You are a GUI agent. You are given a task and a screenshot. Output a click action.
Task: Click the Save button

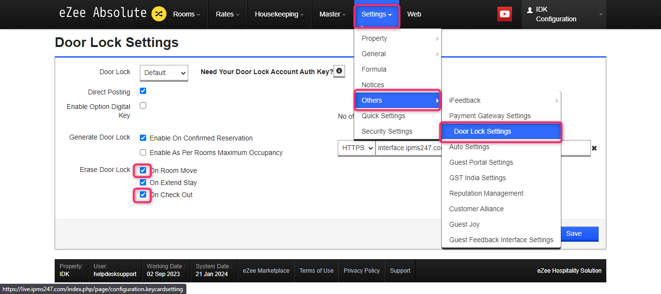tap(579, 233)
